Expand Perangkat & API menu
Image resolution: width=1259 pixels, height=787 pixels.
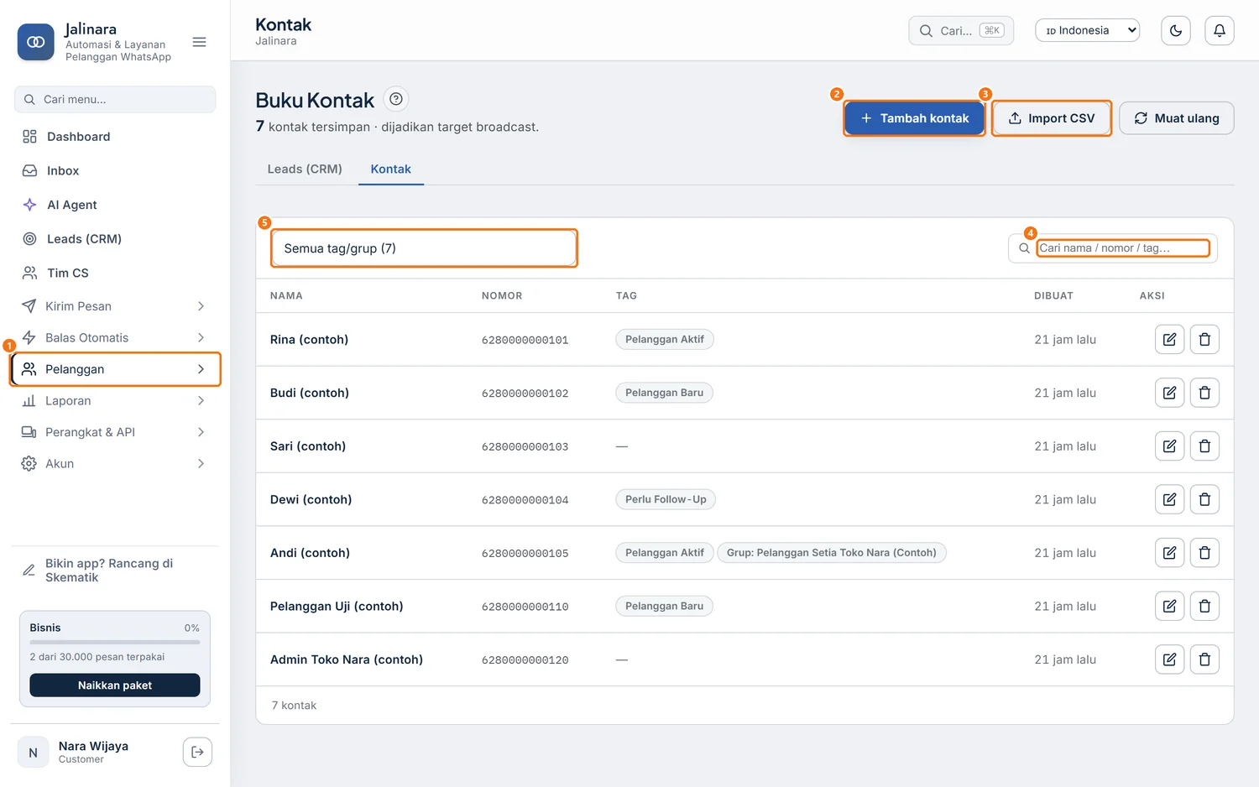coord(114,432)
